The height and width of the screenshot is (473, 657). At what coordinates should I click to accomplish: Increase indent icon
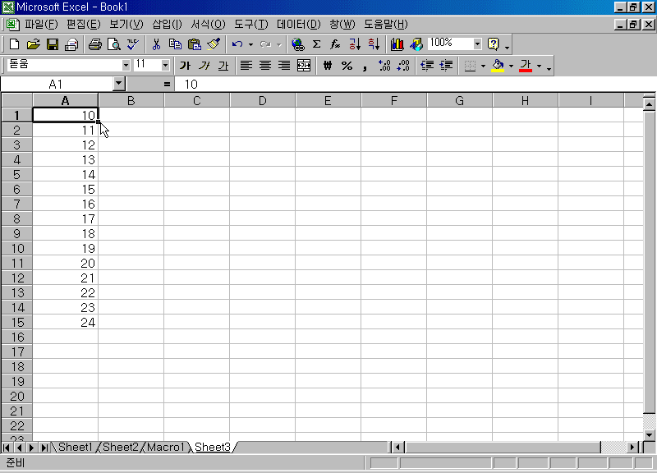[x=446, y=66]
